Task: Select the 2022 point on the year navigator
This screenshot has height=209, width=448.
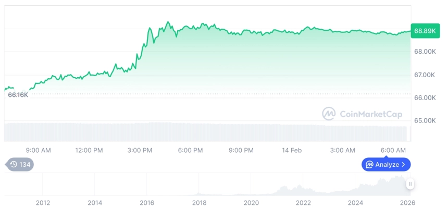Action: [x=303, y=203]
